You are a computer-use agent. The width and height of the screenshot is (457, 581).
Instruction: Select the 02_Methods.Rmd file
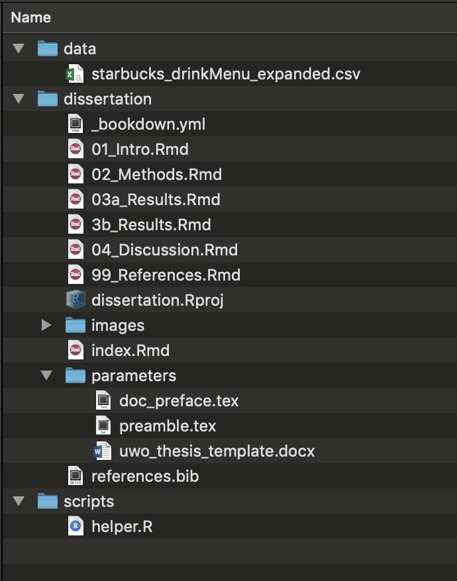pyautogui.click(x=156, y=175)
